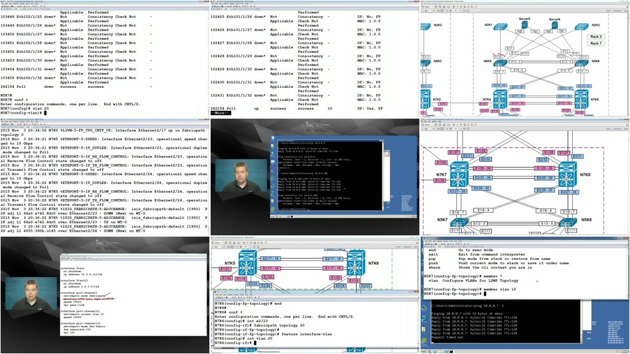Viewport: 630px width, 354px height.
Task: Click the N7K5 chassis icon in bottom-middle diagram
Action: tap(248, 264)
